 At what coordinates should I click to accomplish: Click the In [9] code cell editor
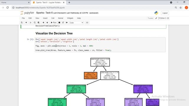tap(100, 45)
